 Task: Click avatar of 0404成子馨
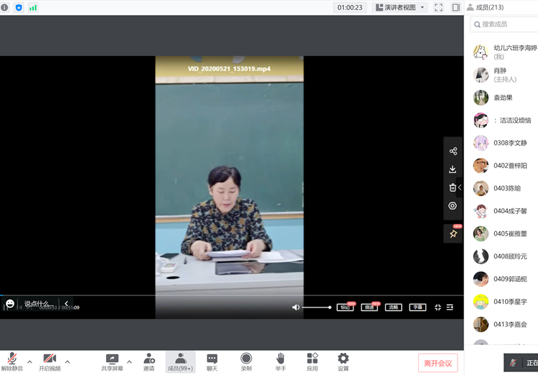481,211
